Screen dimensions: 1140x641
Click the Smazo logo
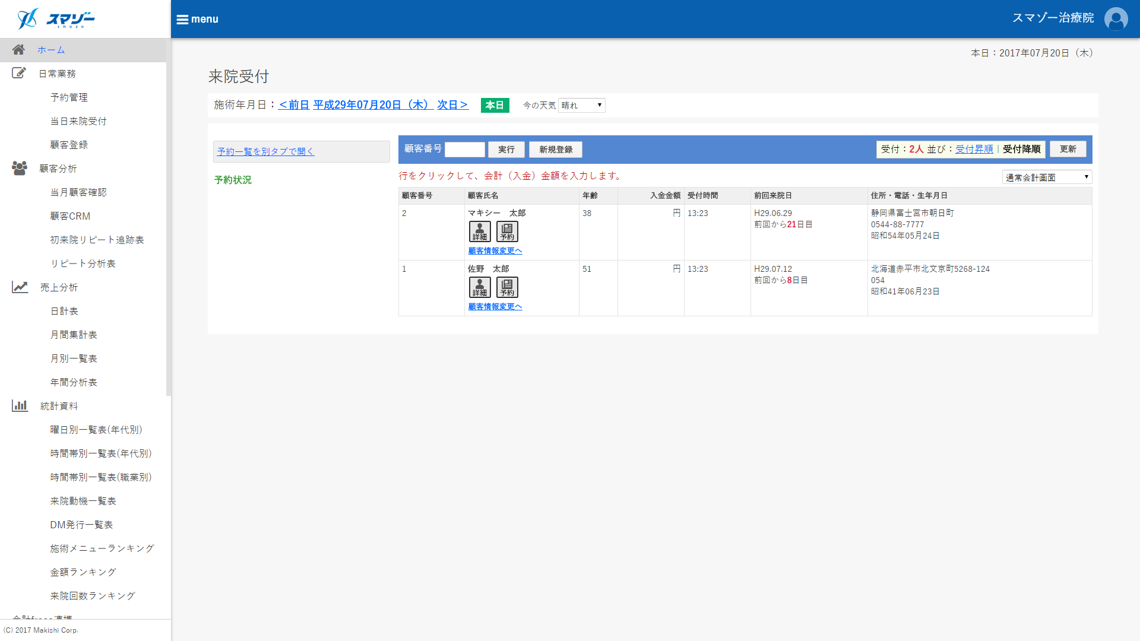56,19
